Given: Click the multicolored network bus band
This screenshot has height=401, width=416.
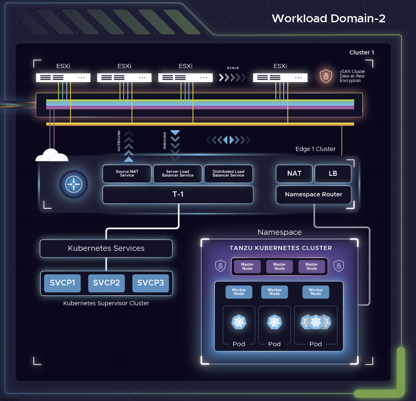Looking at the screenshot, I should tap(200, 104).
